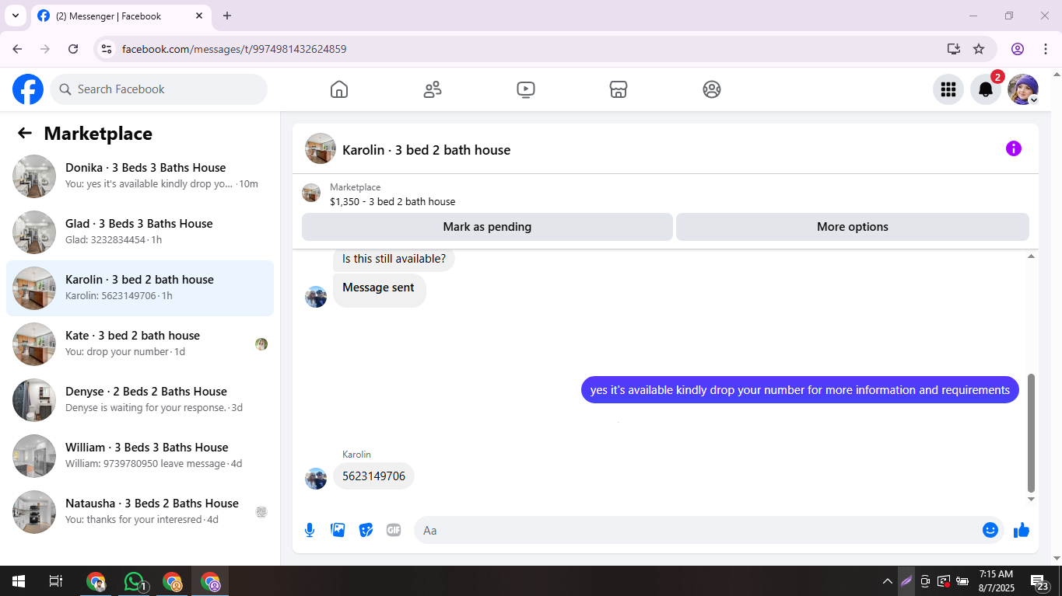The image size is (1062, 596).
Task: Click the back arrow beside Marketplace
Action: 25,133
